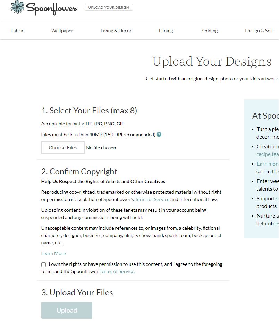Click the 'Earn mon' link in the side panel
The image size is (279, 321).
pyautogui.click(x=267, y=164)
